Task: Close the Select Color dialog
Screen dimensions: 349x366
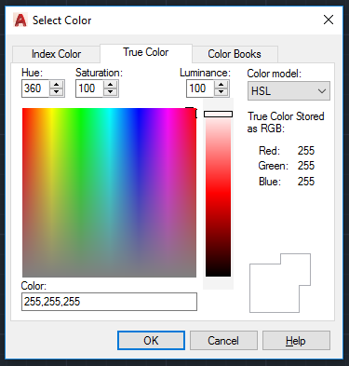Action: coord(329,20)
